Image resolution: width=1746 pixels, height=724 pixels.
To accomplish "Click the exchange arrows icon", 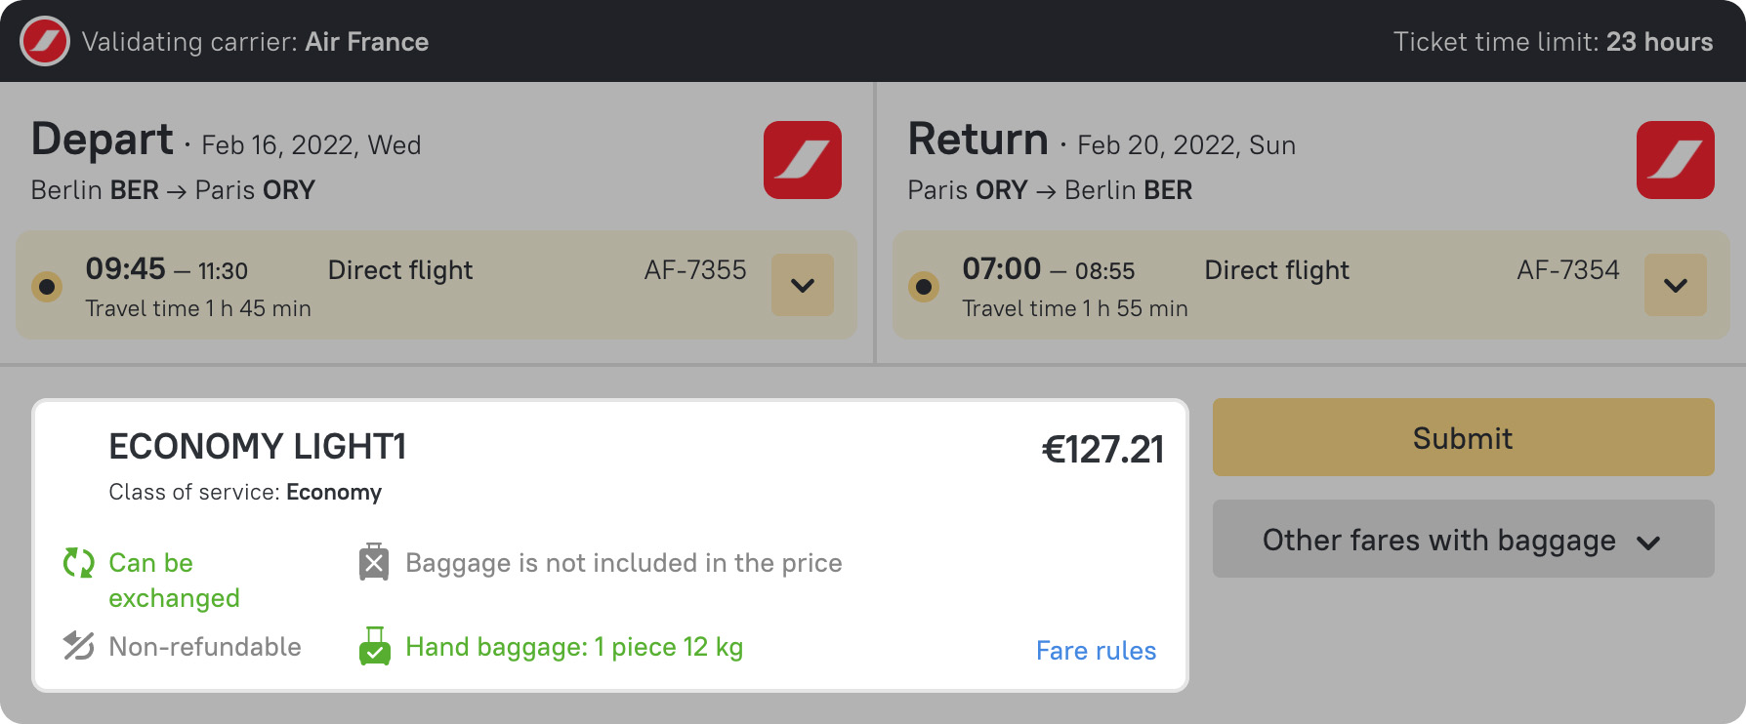I will pos(78,563).
